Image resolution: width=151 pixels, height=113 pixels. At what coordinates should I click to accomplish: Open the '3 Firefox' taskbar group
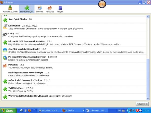73,111
